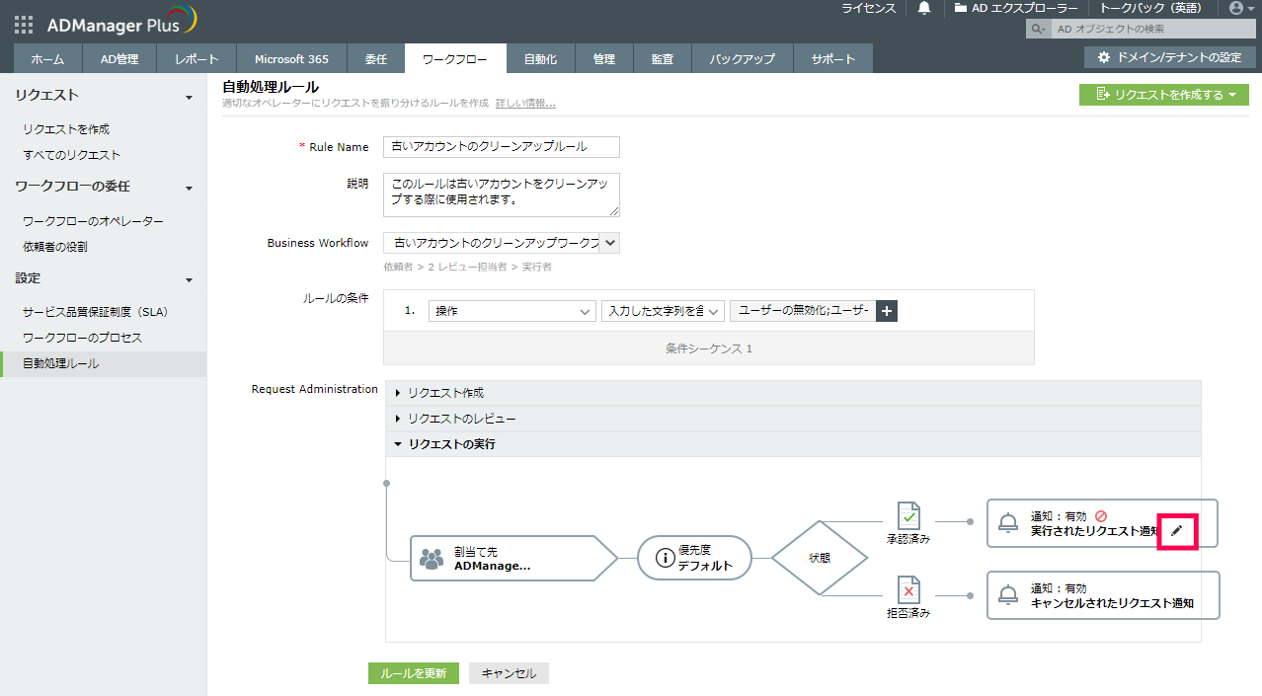1262x696 pixels.
Task: Click the plus icon to add condition
Action: click(887, 311)
